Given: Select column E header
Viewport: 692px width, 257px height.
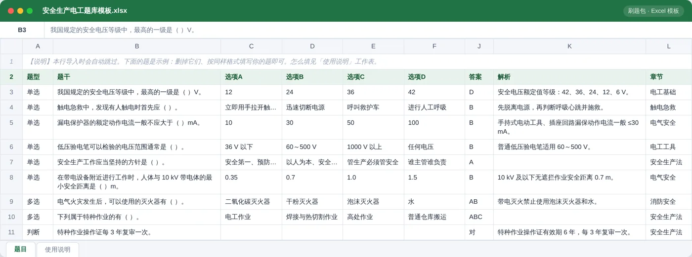Looking at the screenshot, I should click(x=373, y=46).
